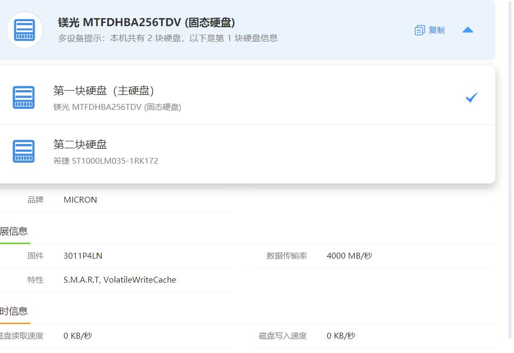Click the 复制 copy button
514x353 pixels.
coord(429,30)
